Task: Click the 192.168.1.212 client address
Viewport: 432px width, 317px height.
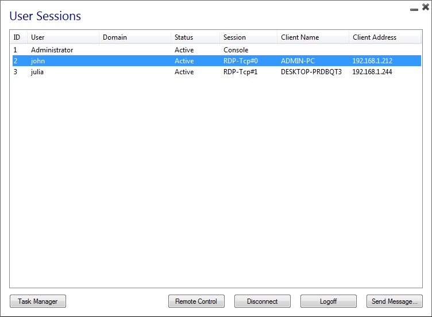Action: point(372,61)
